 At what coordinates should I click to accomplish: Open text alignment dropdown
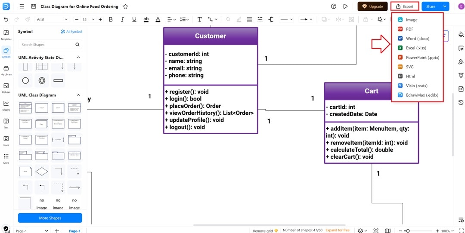coord(171,19)
